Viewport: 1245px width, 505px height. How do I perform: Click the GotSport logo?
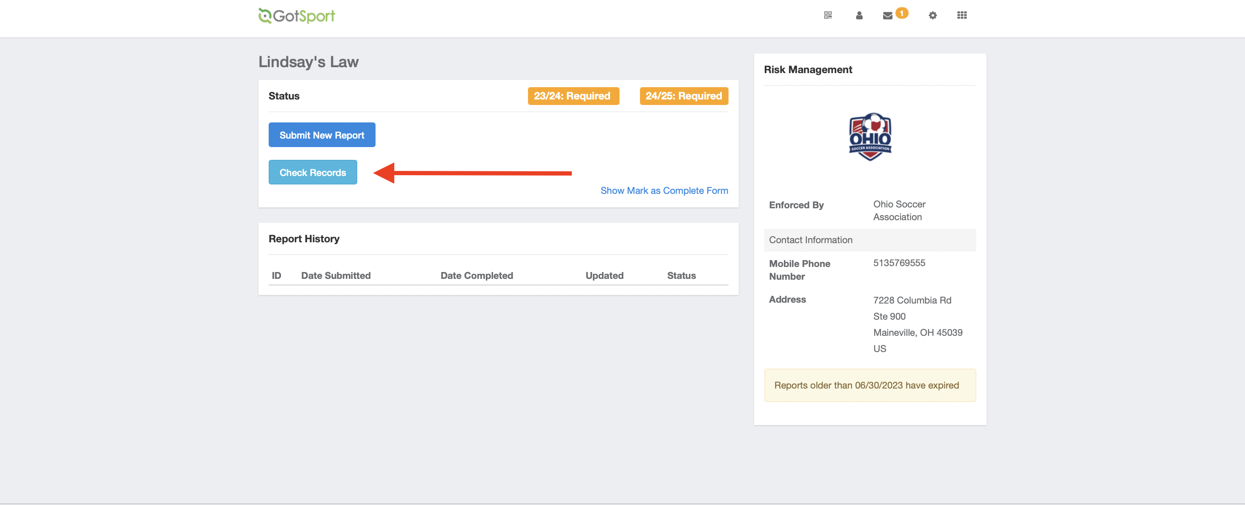point(296,16)
